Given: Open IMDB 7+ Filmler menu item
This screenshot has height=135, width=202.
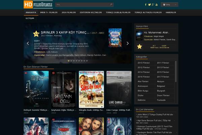Looking at the screenshot, I should tap(49, 12).
